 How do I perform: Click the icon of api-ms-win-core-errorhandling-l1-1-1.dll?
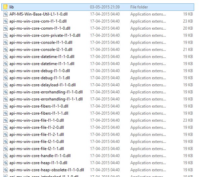5,99
